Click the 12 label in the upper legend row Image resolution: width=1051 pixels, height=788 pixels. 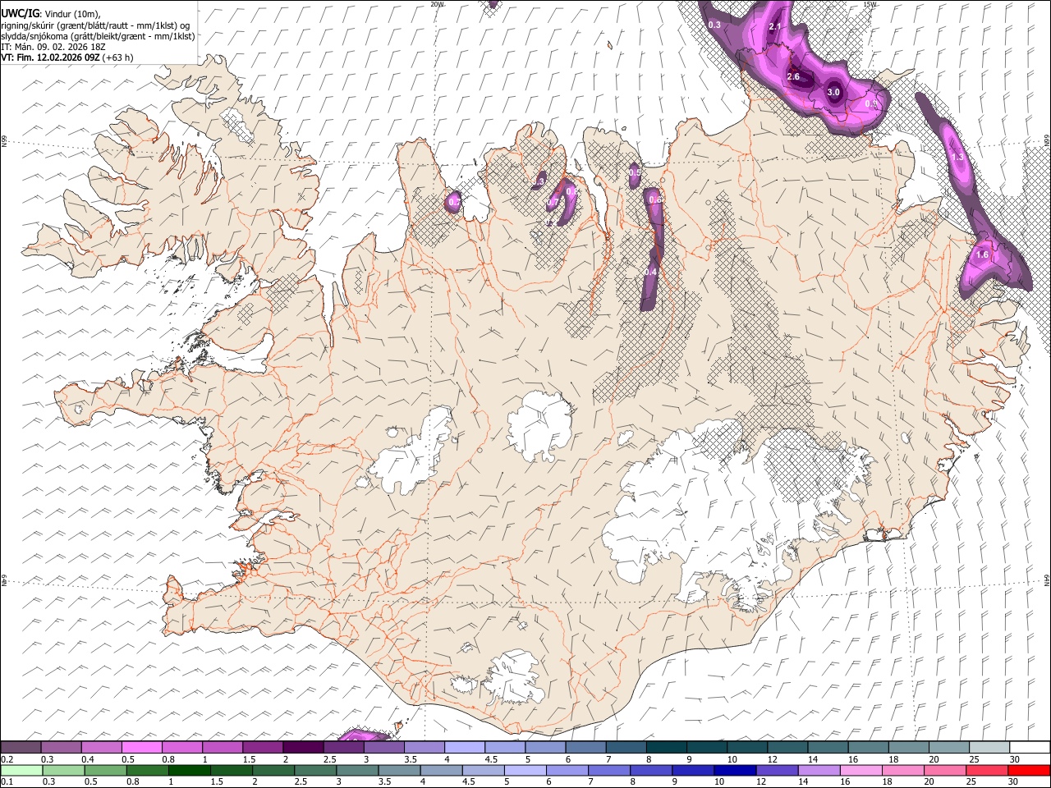(773, 759)
